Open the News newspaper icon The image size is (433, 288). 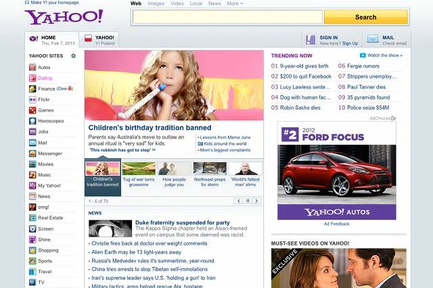pos(32,197)
